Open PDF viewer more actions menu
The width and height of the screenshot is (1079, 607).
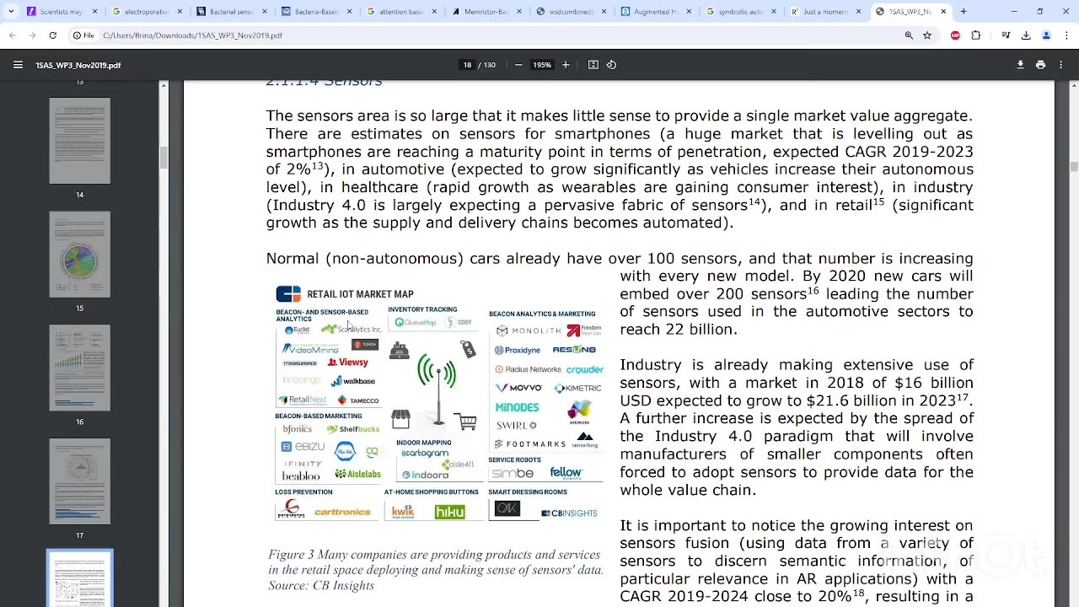tap(1061, 65)
